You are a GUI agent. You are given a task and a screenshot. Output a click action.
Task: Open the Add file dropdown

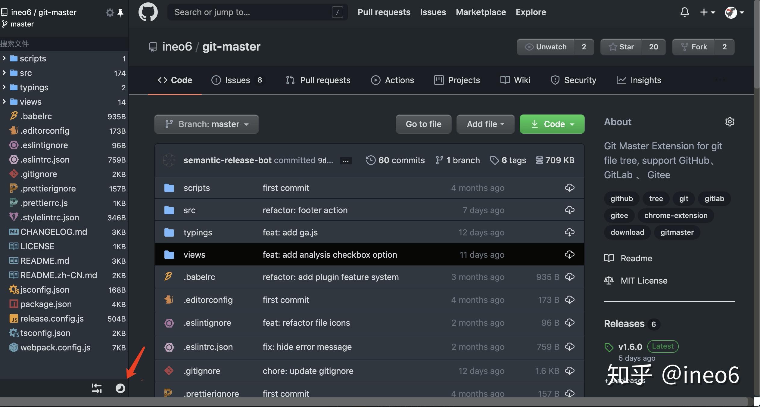pyautogui.click(x=485, y=124)
